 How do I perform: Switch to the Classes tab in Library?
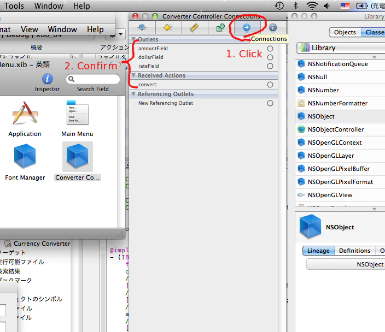click(x=373, y=32)
